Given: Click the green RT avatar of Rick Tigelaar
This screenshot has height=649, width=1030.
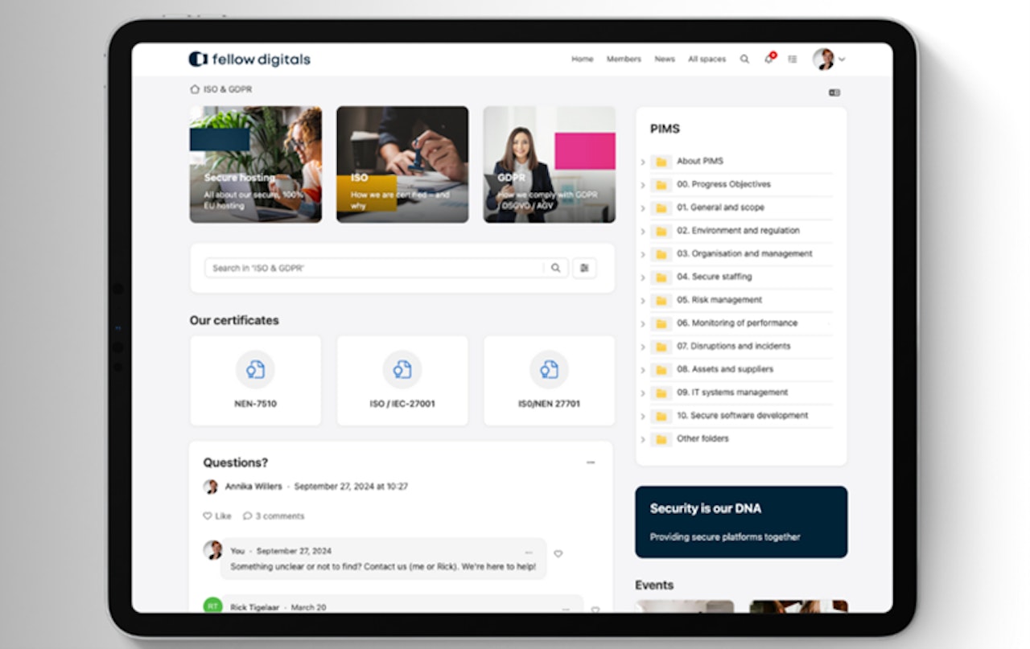Looking at the screenshot, I should point(212,606).
